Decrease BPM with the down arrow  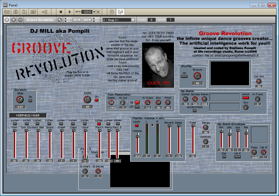pos(94,12)
